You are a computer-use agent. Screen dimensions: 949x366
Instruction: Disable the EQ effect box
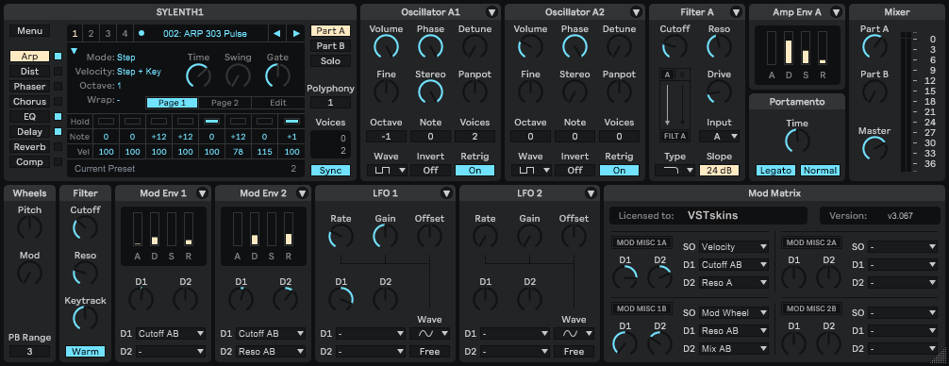click(x=58, y=117)
